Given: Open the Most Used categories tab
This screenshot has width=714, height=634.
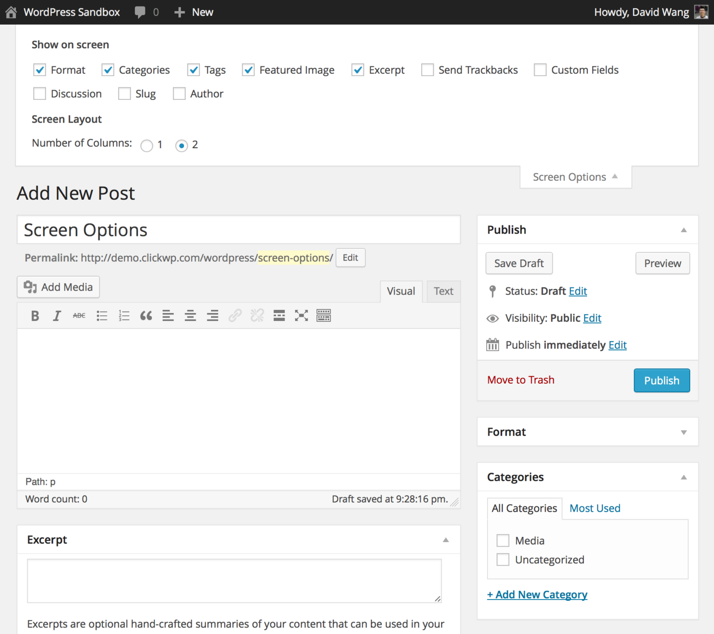Looking at the screenshot, I should point(595,508).
